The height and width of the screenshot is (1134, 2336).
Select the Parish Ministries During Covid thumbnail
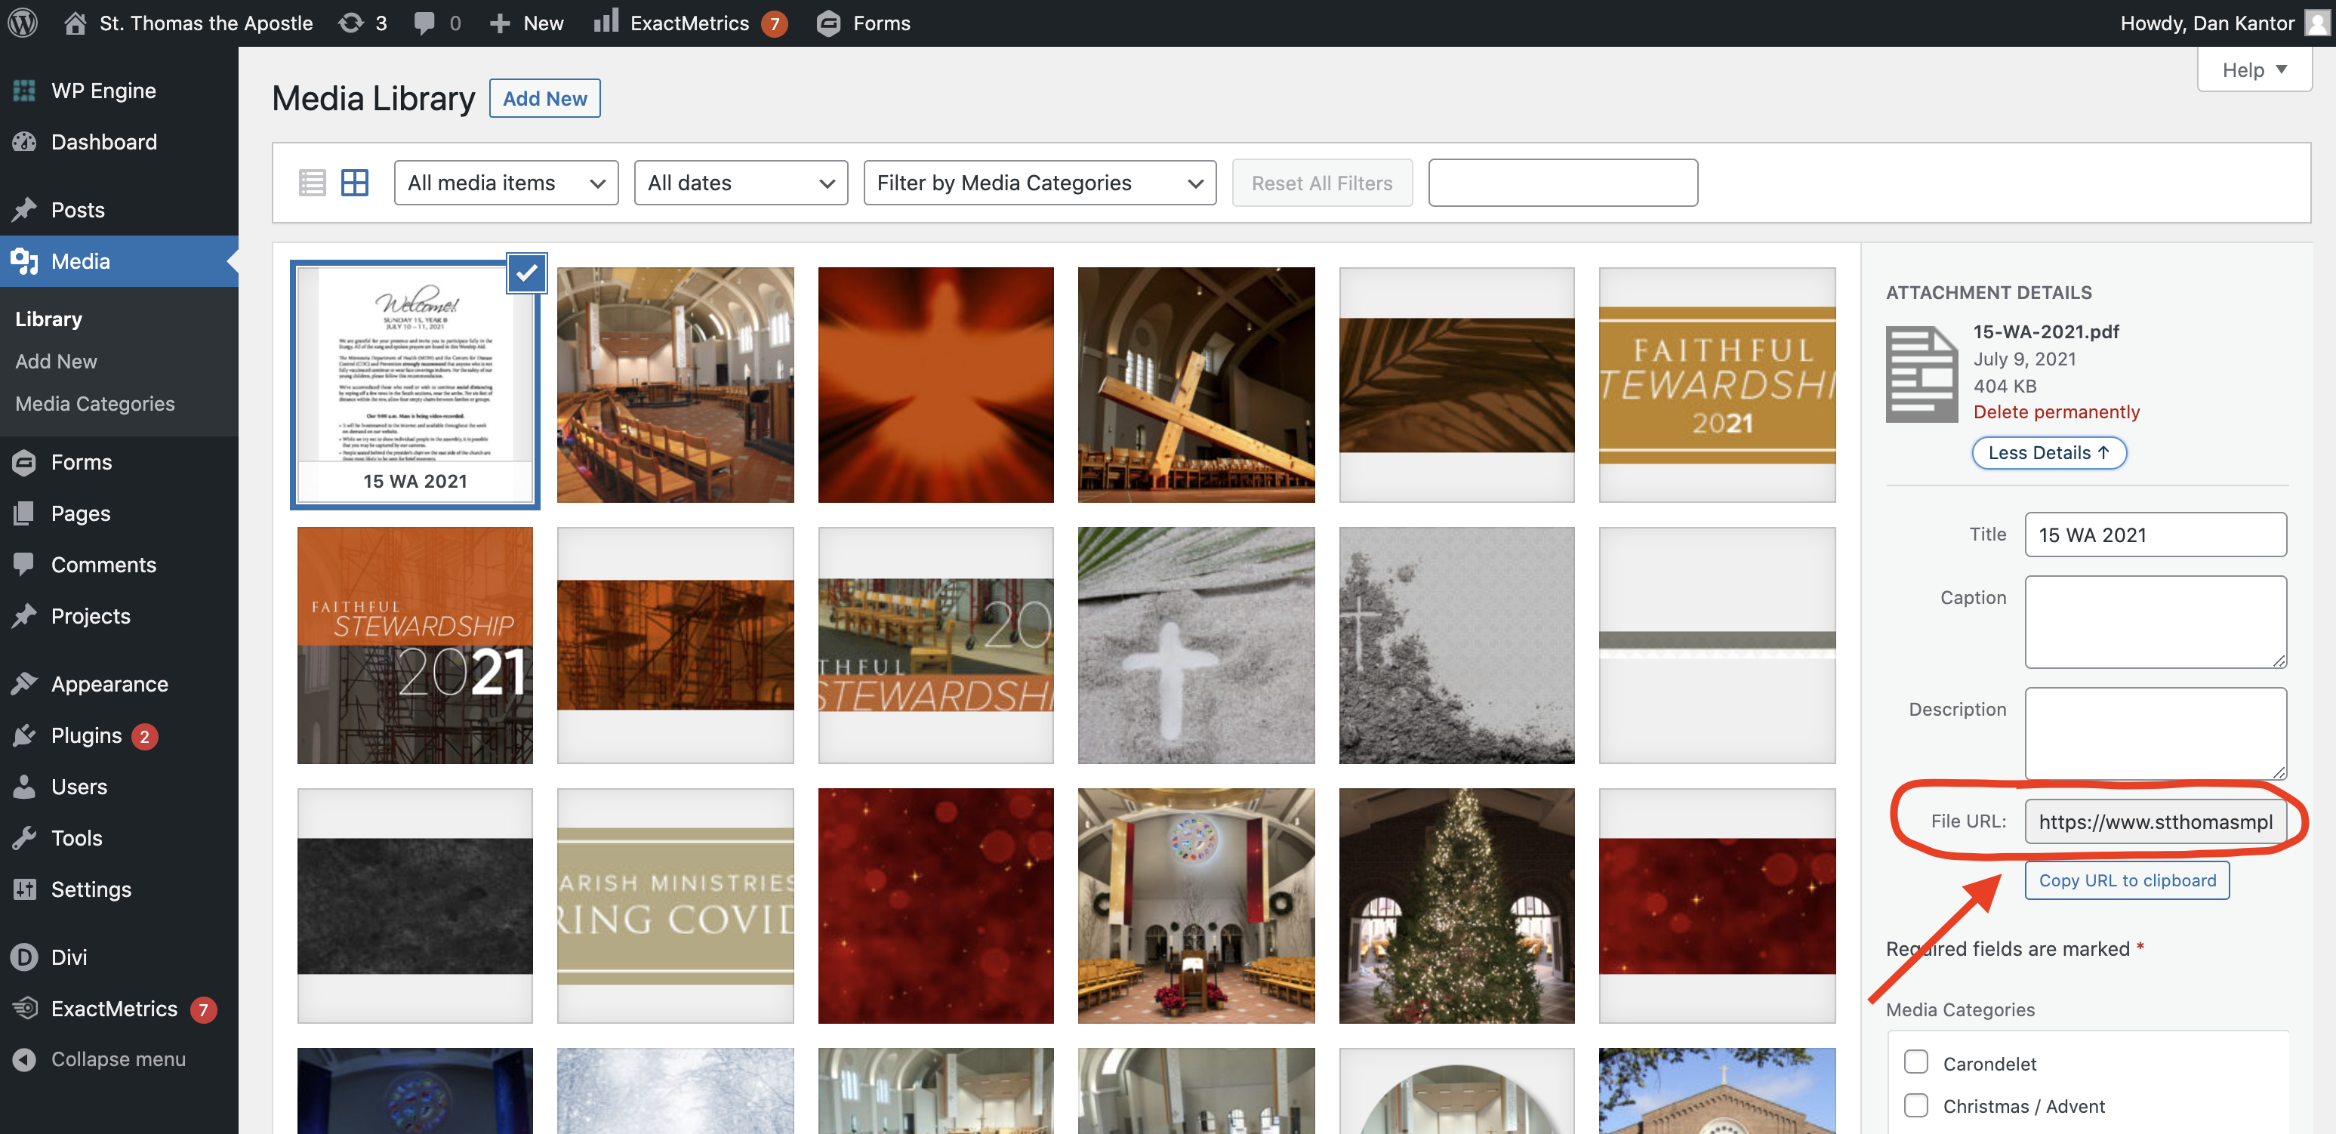click(x=676, y=905)
